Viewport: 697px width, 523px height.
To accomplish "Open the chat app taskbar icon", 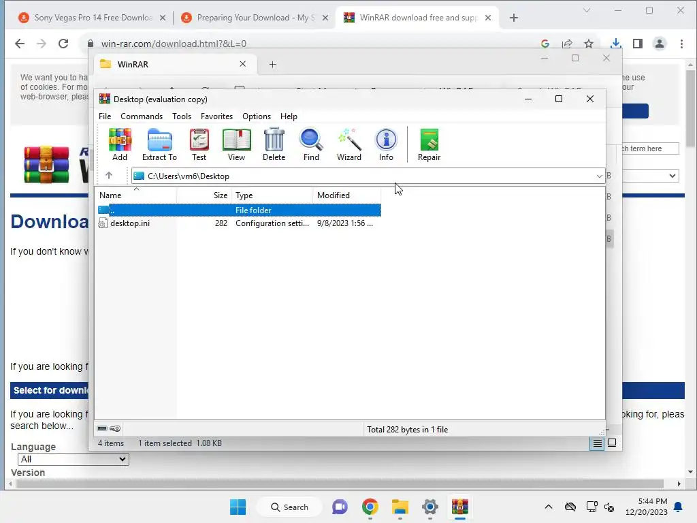I will 340,507.
